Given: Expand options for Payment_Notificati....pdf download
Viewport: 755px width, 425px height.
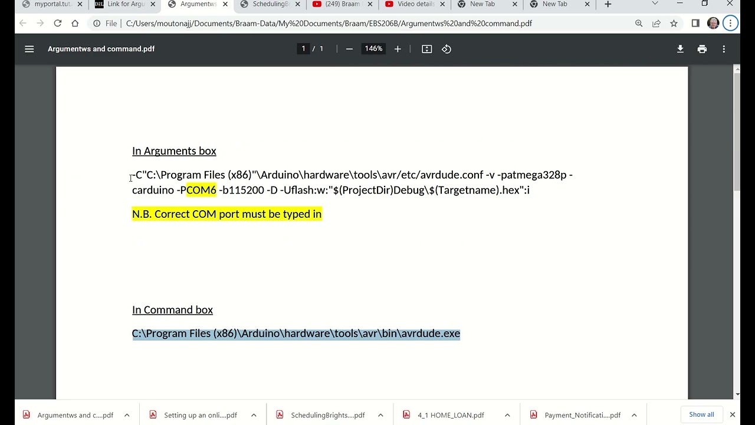Looking at the screenshot, I should [634, 415].
